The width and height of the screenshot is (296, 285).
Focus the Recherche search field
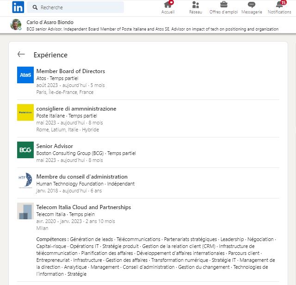point(75,7)
